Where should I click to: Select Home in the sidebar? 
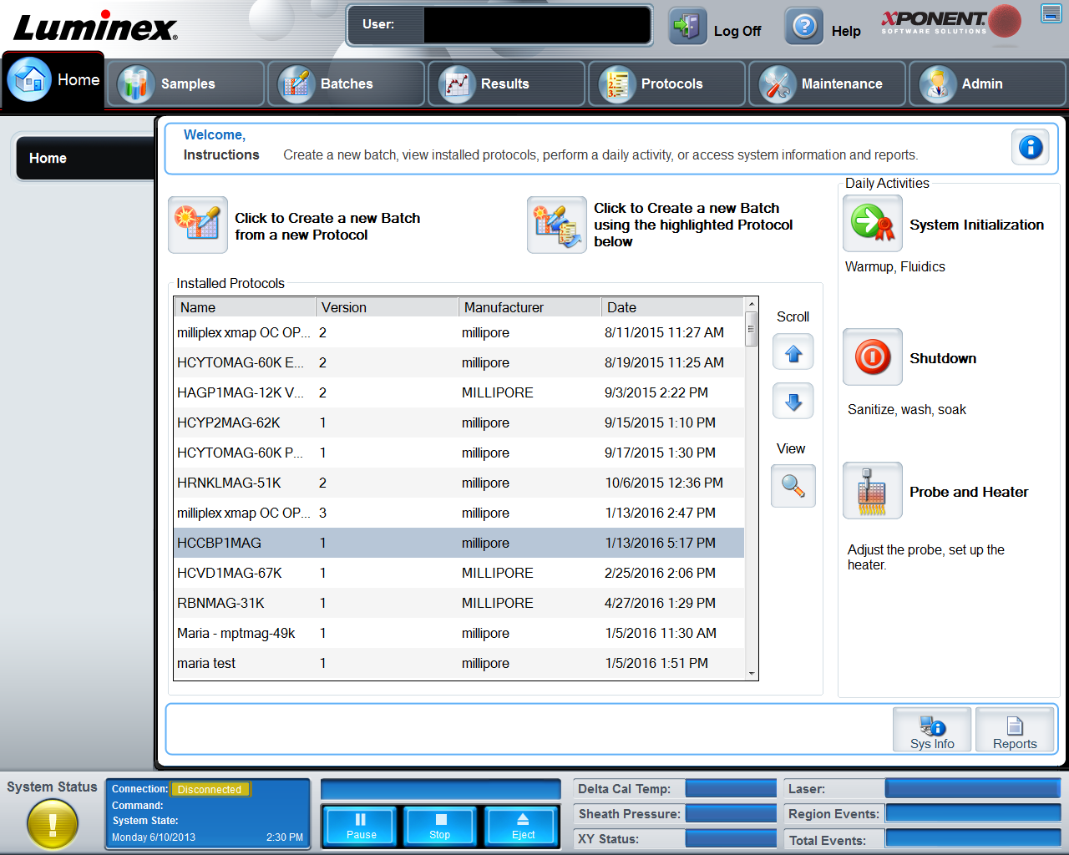click(84, 158)
